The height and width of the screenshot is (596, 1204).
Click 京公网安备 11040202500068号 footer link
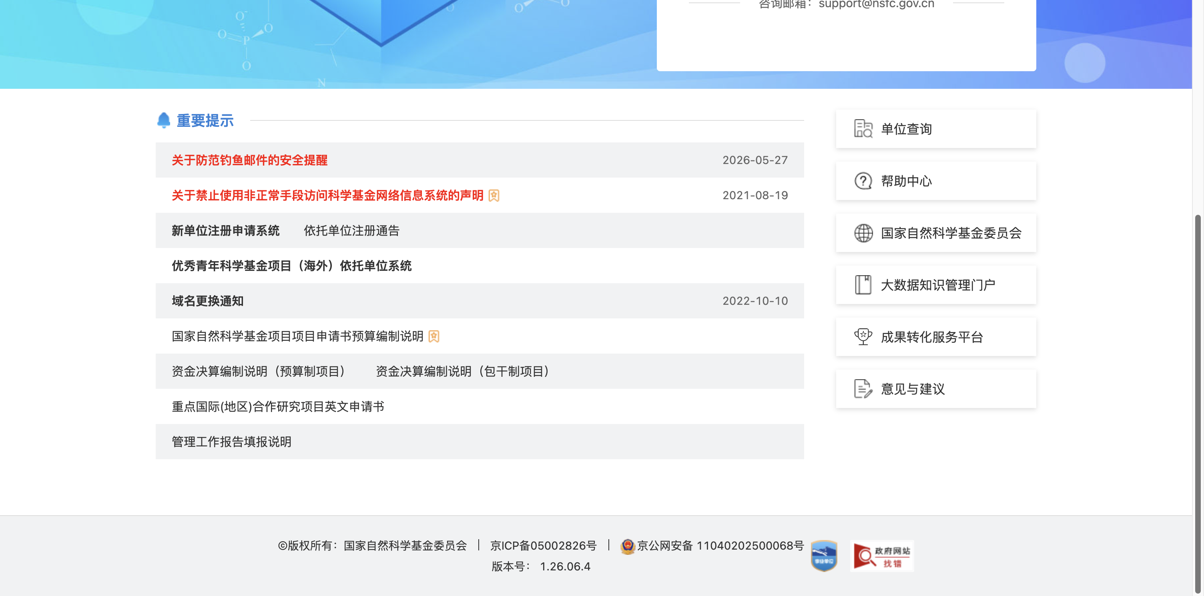(720, 546)
